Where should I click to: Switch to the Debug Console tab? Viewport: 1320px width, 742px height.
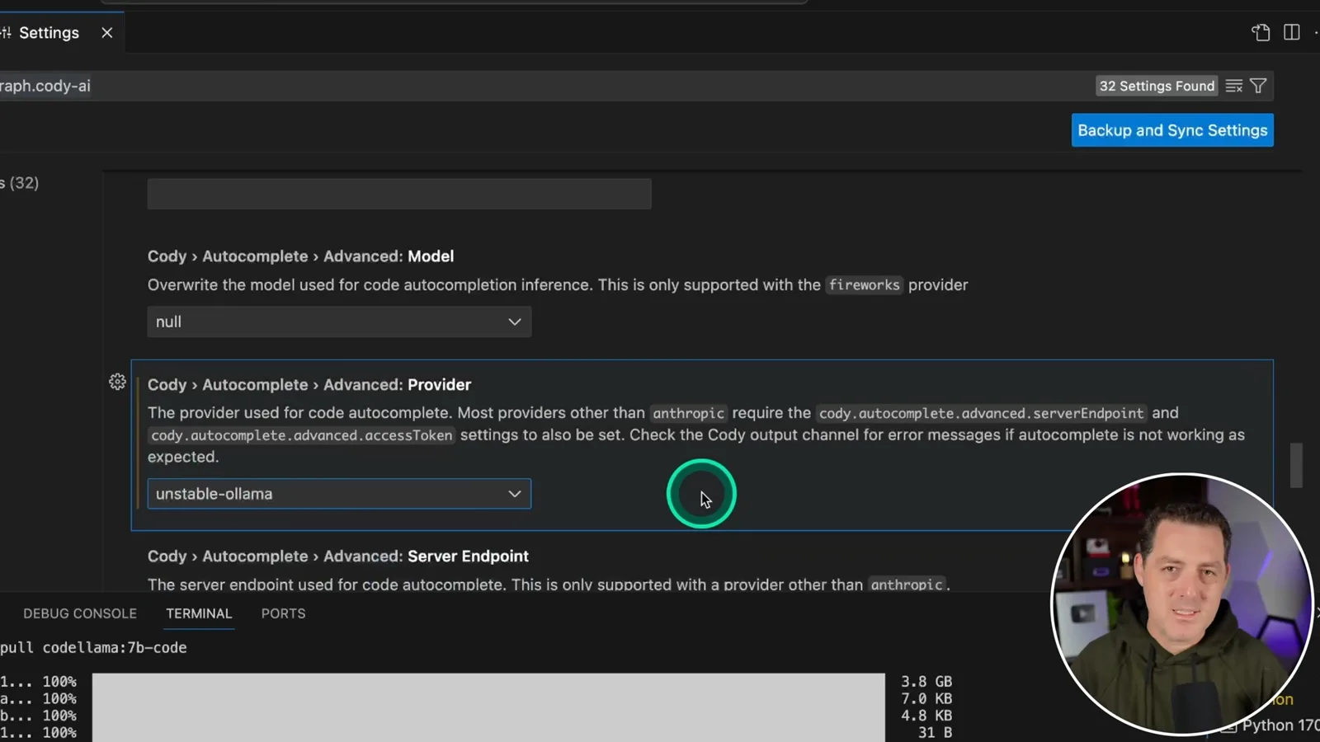pyautogui.click(x=80, y=613)
